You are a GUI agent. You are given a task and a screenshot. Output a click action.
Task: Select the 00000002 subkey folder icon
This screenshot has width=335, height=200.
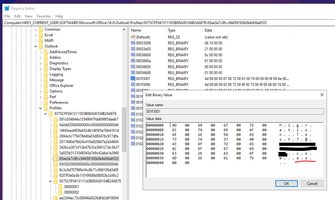[61, 192]
